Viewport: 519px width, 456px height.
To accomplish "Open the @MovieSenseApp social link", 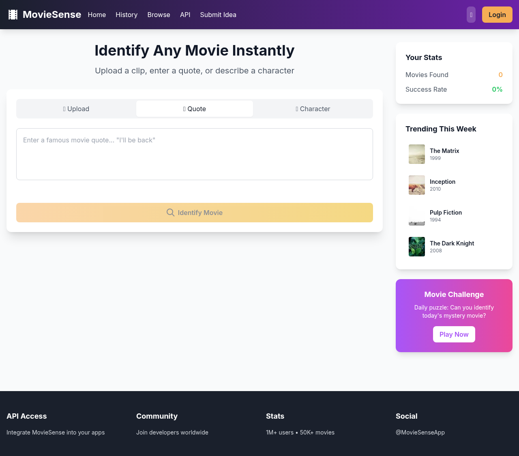I will tap(420, 432).
